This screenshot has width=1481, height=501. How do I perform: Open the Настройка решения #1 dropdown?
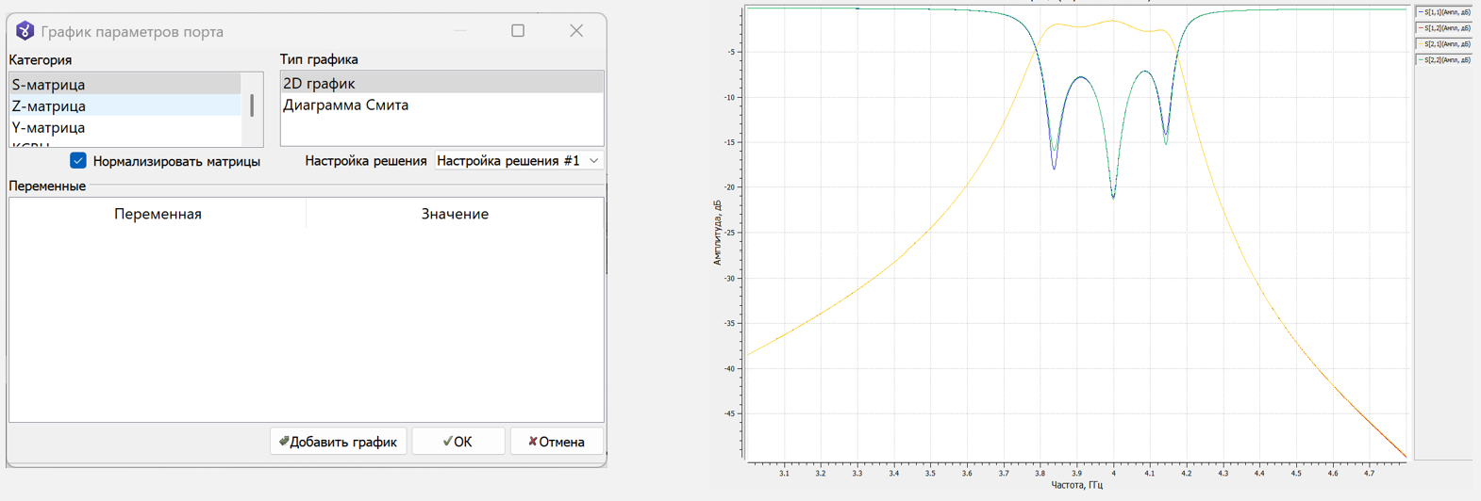click(x=518, y=161)
